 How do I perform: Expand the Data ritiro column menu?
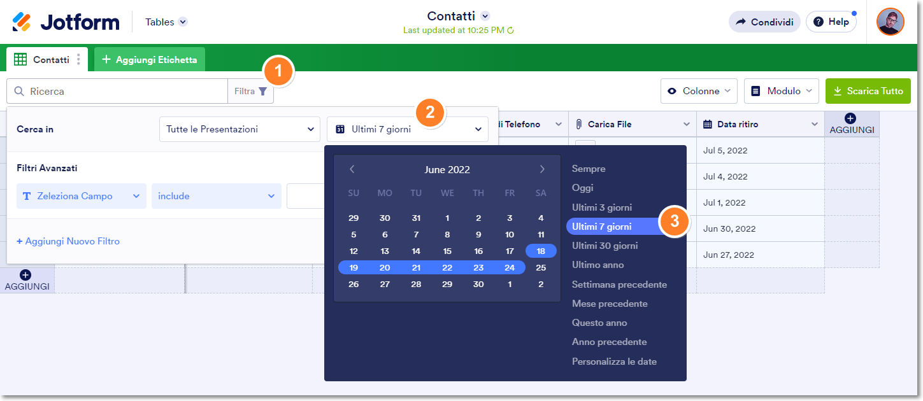pyautogui.click(x=814, y=124)
